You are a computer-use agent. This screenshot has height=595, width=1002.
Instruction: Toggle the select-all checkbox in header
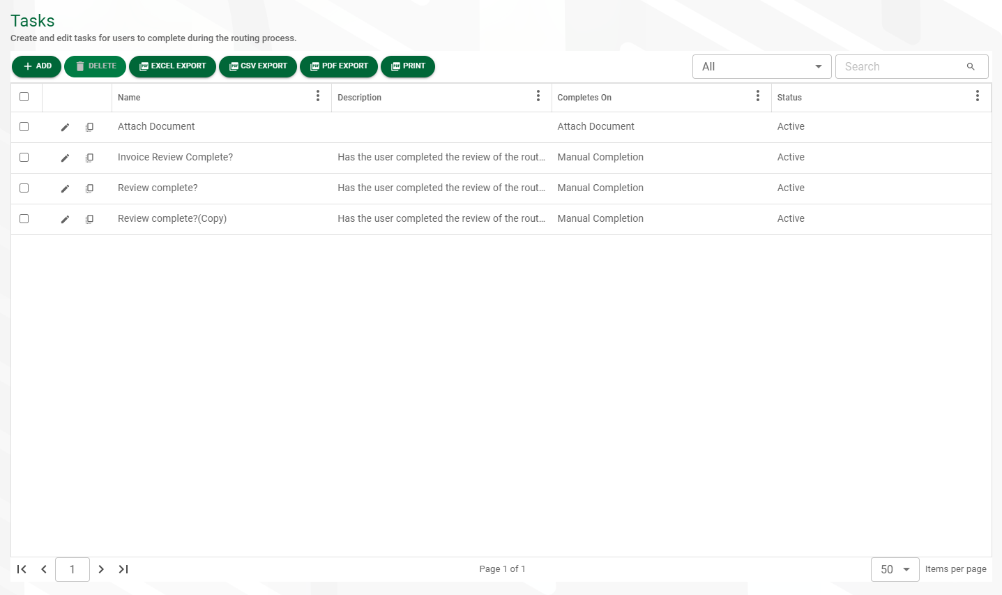[24, 96]
